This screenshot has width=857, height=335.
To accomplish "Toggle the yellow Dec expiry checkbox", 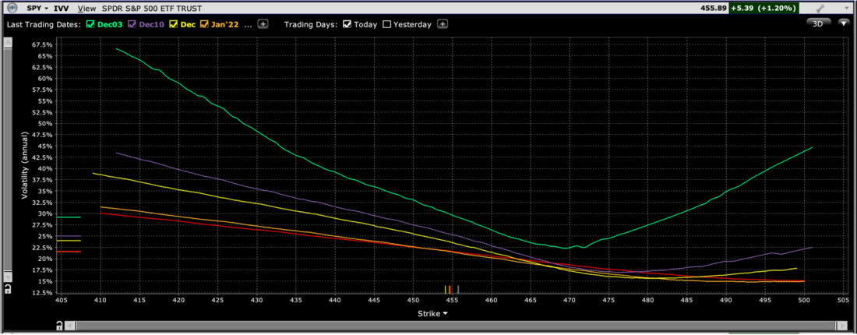I will click(x=174, y=24).
